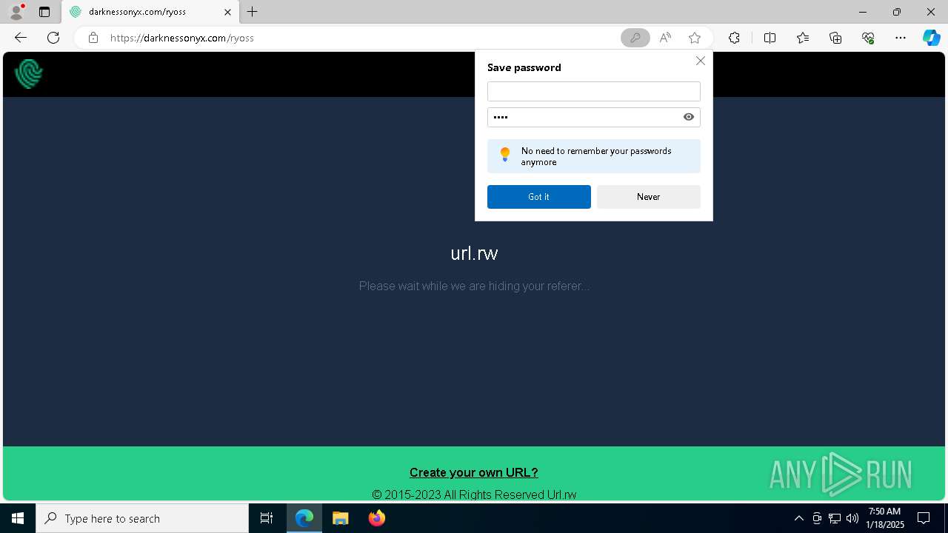Click the copyright footer text
948x533 pixels.
(474, 495)
